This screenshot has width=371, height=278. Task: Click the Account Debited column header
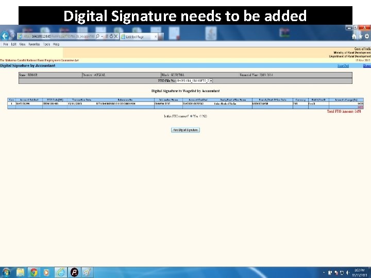point(29,100)
